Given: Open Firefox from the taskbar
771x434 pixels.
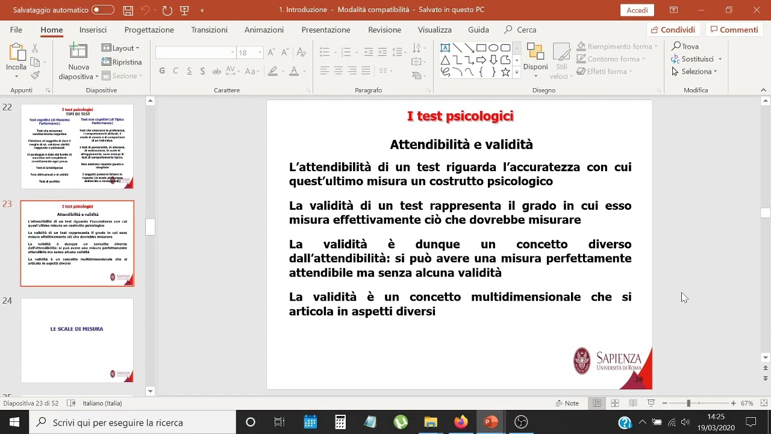Looking at the screenshot, I should pos(461,422).
